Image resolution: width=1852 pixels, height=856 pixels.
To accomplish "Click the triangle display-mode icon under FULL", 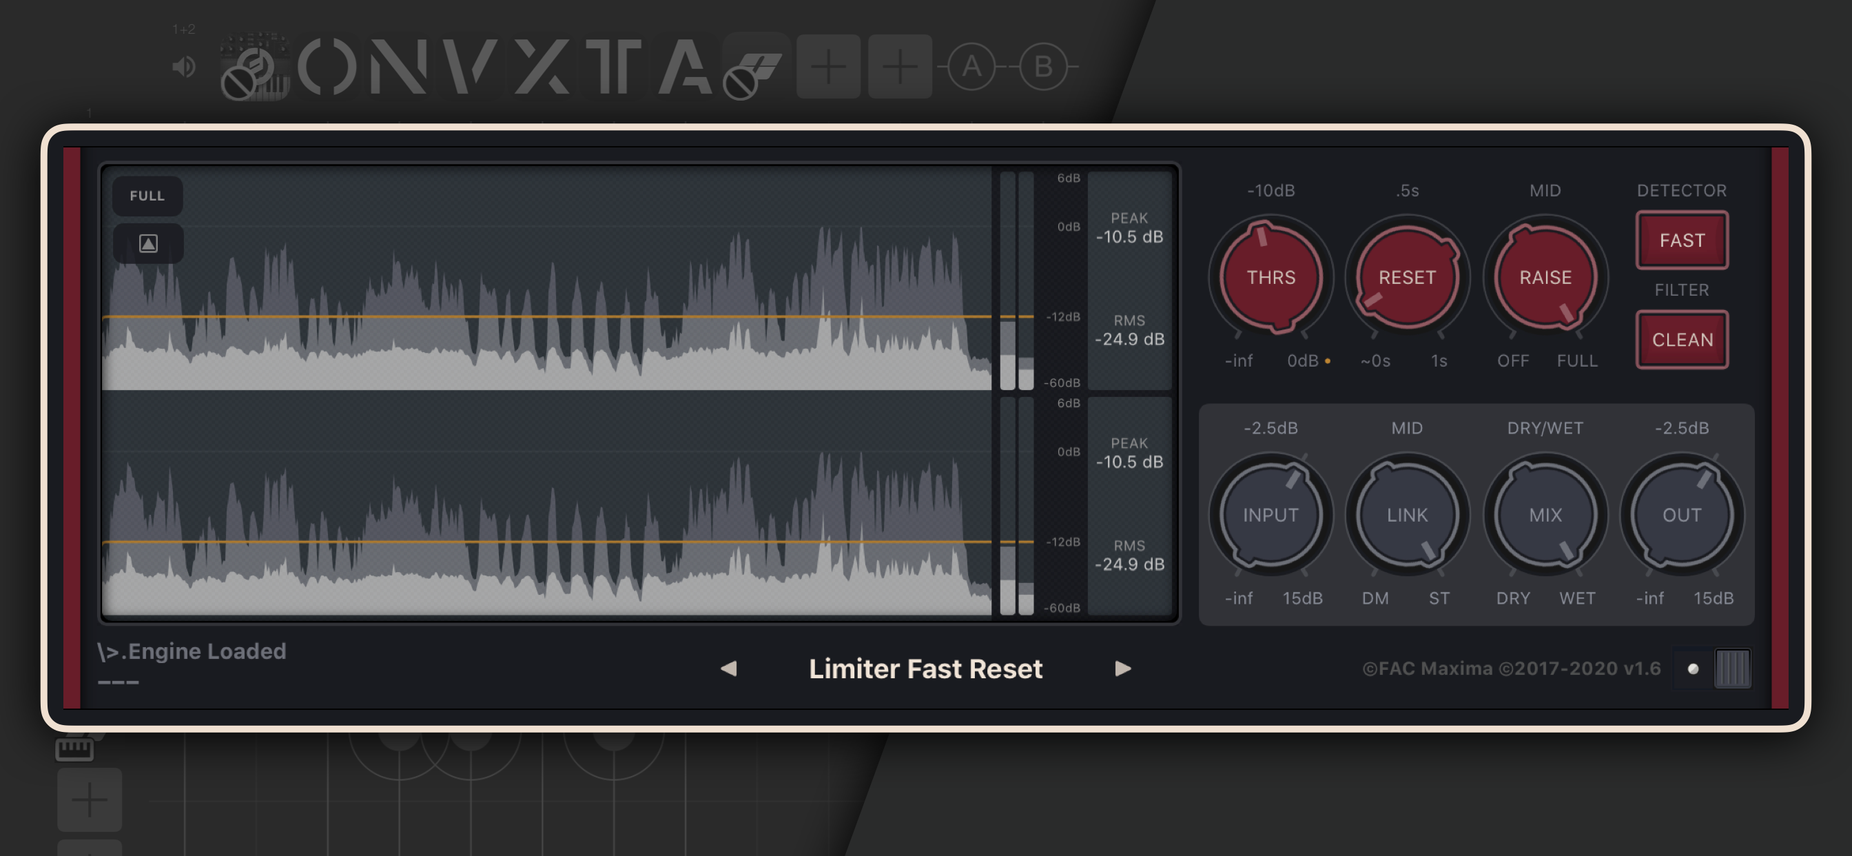I will click(148, 244).
